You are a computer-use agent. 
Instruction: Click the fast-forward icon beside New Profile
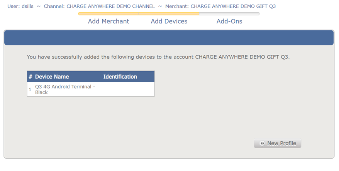pyautogui.click(x=263, y=143)
